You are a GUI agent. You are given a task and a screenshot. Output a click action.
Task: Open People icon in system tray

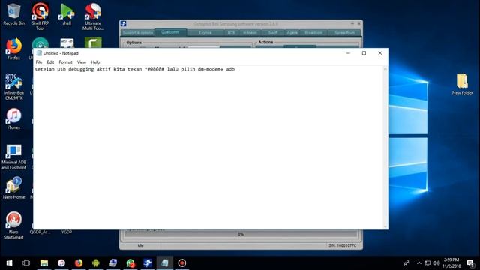point(406,263)
